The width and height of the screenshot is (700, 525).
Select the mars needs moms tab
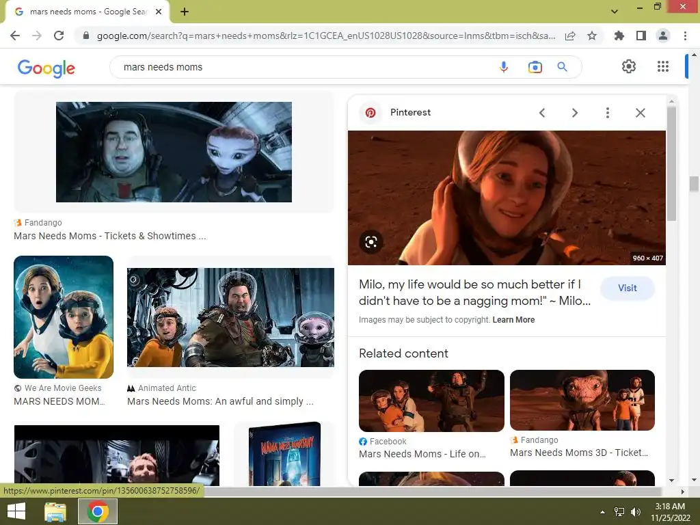pyautogui.click(x=87, y=12)
